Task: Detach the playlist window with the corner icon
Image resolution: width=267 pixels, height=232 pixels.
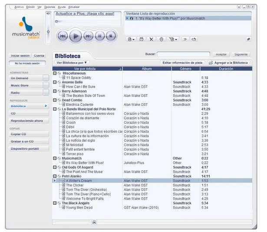Action: [x=249, y=39]
